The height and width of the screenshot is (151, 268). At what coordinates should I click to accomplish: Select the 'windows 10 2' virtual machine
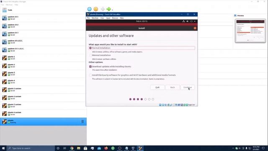pos(43,26)
